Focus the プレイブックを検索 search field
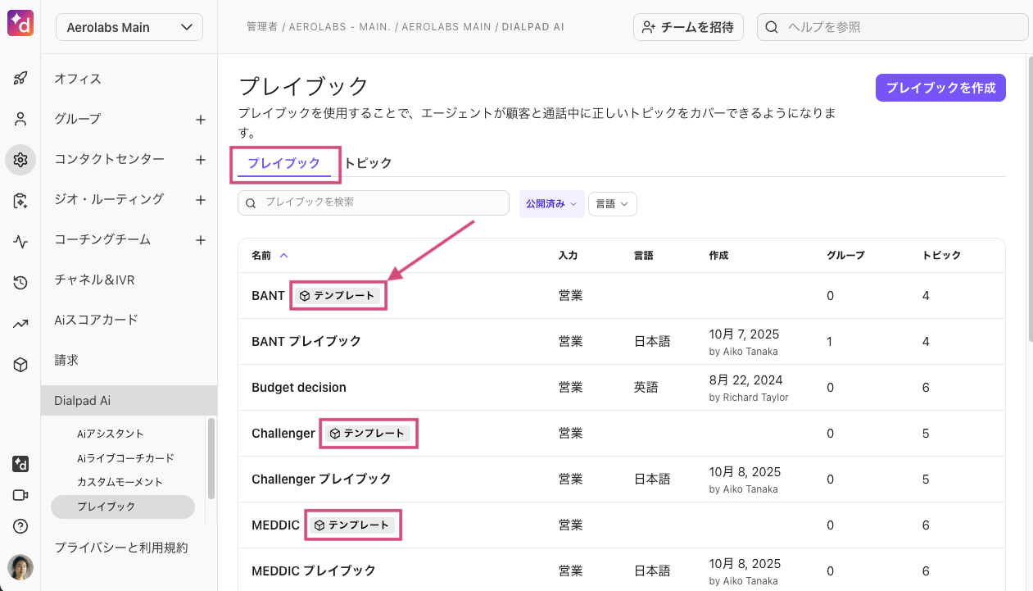1033x591 pixels. [x=374, y=202]
